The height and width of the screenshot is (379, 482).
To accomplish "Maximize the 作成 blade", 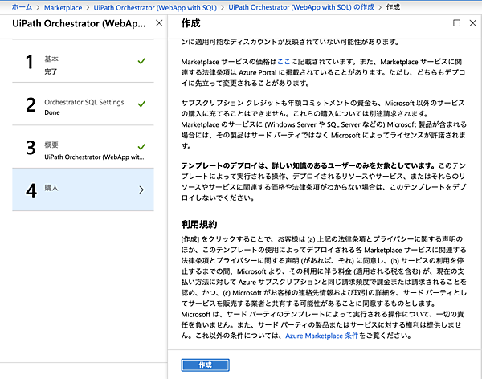I will (457, 24).
